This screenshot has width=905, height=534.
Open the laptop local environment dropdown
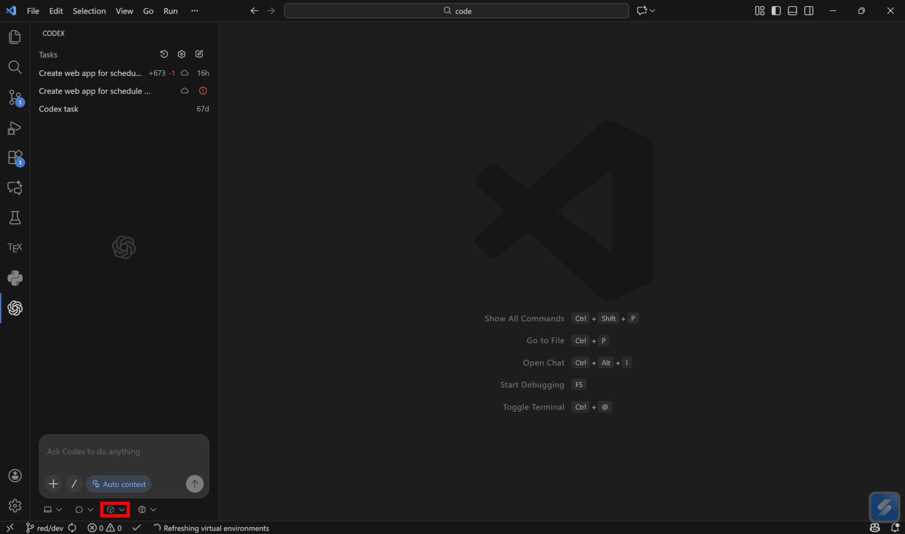53,510
